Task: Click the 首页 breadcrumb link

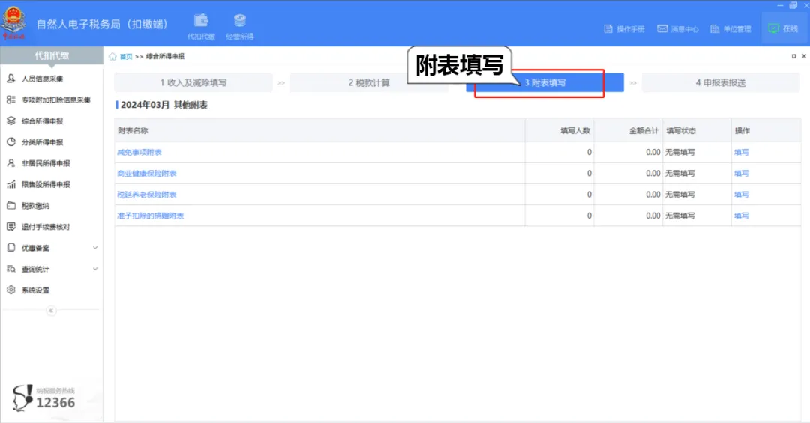Action: (126, 57)
